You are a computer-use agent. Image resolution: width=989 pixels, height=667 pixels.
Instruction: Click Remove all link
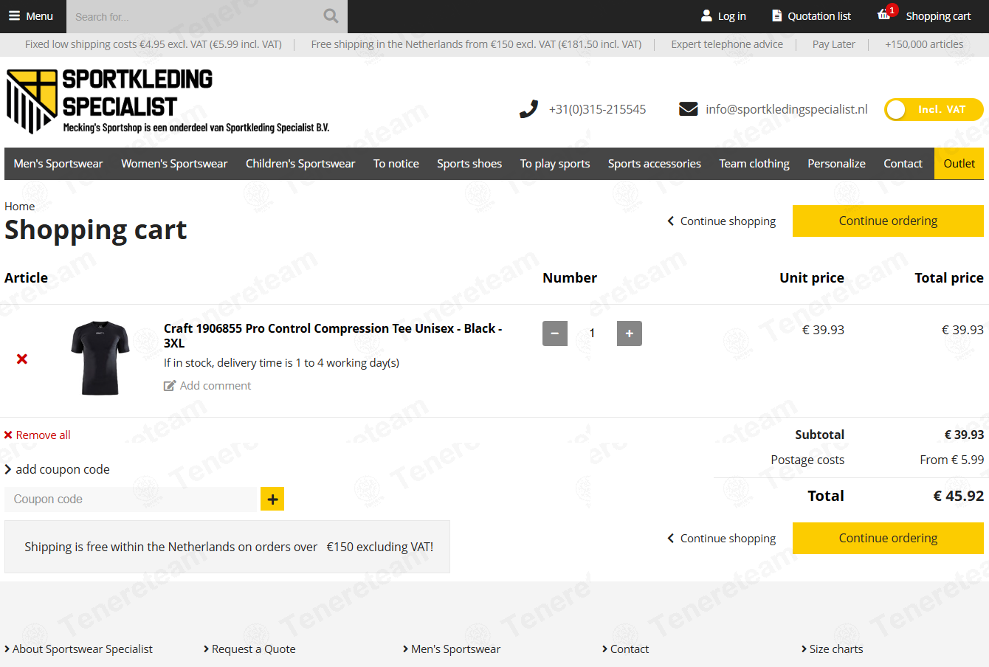[38, 435]
